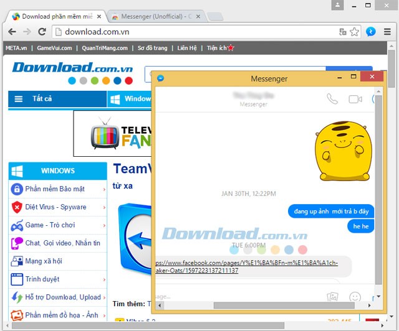Open the Chat, Gọi video, Nhắn tin category
The width and height of the screenshot is (399, 331).
coord(62,243)
